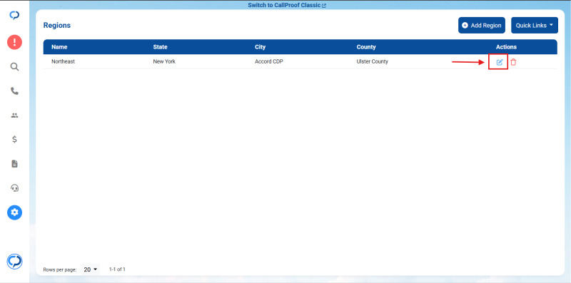The image size is (571, 283).
Task: Click the Actions column header
Action: 506,47
